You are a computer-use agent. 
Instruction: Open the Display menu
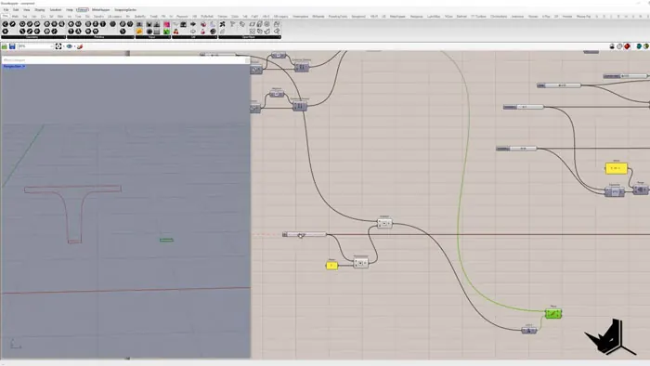point(39,9)
